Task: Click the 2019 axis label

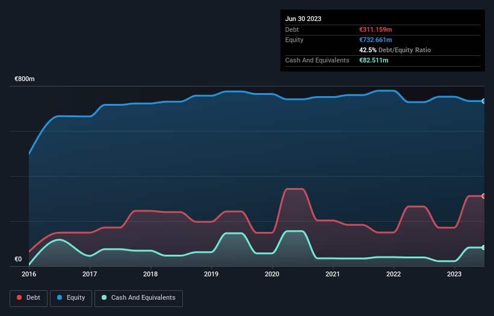Action: [211, 274]
